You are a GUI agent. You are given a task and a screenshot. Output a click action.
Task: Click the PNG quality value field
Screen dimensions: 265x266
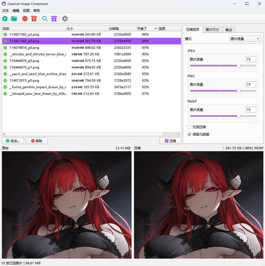tap(250, 84)
